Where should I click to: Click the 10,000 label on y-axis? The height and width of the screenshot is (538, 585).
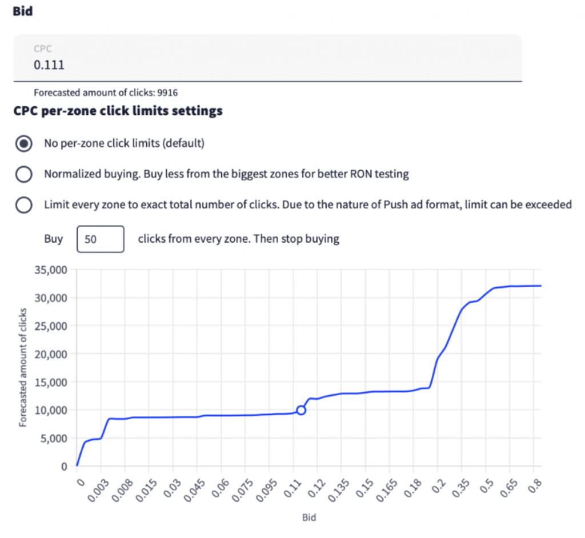[x=51, y=410]
